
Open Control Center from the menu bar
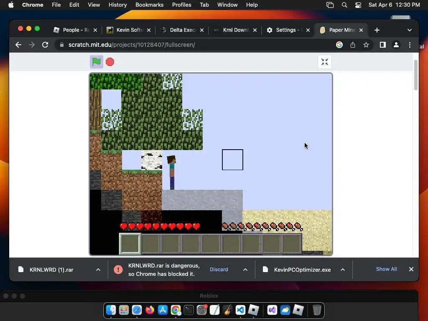click(358, 5)
